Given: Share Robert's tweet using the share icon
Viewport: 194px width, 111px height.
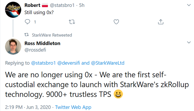Looking at the screenshot, I should click(x=160, y=22).
